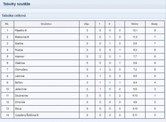Screen dimensions: 166x122
Task: Open team Boskovice B
Action: click(x=22, y=37)
